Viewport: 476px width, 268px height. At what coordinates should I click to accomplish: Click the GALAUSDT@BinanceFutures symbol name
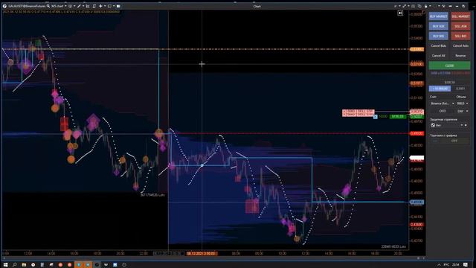[x=27, y=6]
